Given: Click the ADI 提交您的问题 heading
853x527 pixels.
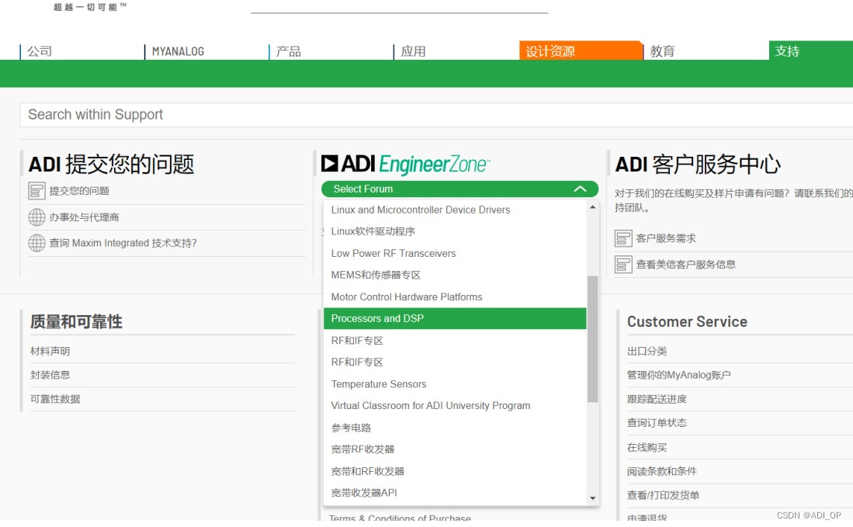Looking at the screenshot, I should (111, 164).
